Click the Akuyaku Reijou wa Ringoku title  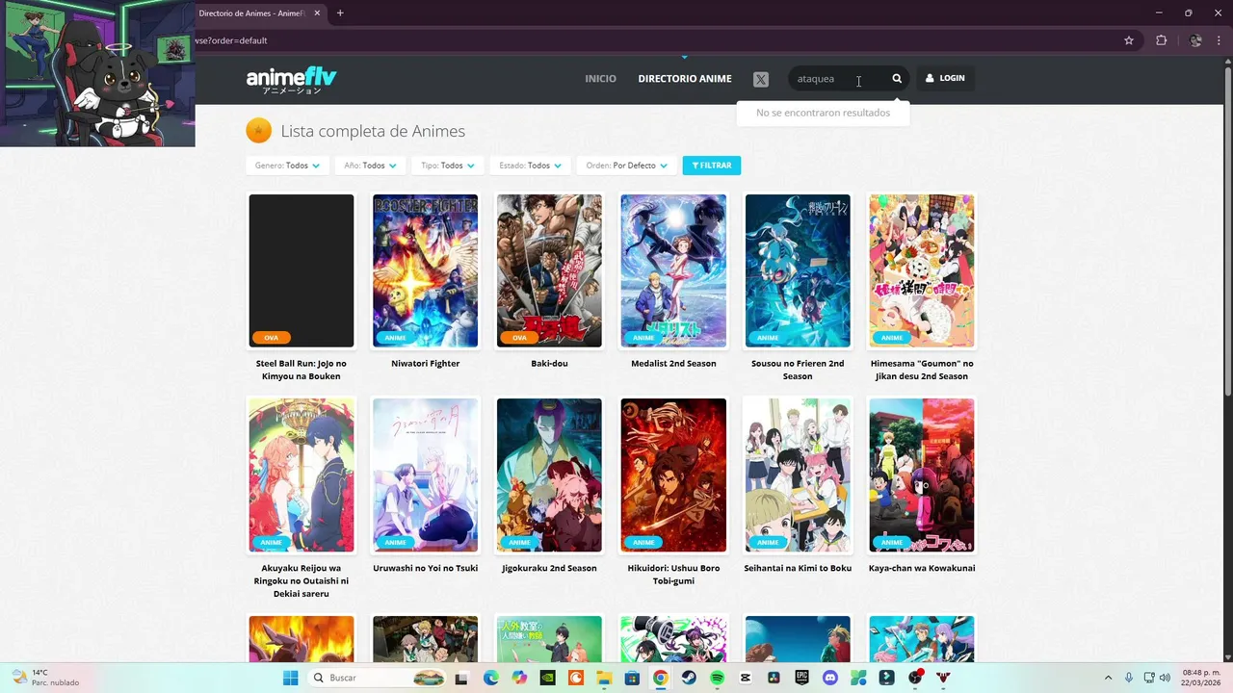pos(302,580)
